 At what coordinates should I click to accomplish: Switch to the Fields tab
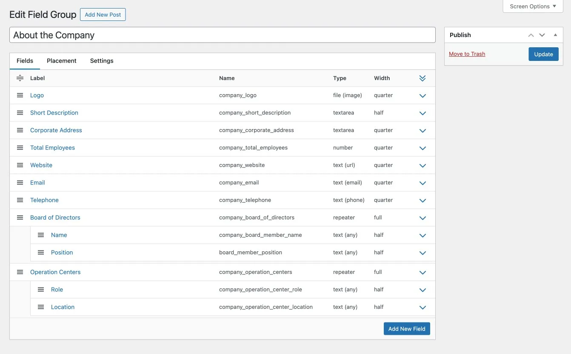25,61
